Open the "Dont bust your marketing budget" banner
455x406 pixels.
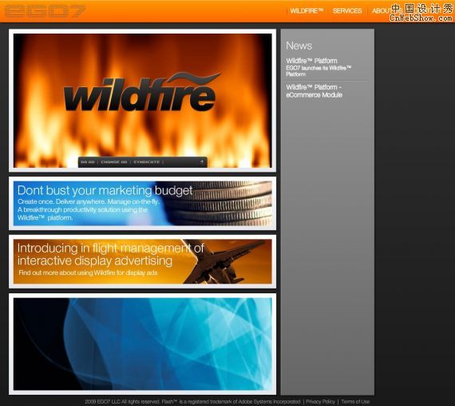point(142,203)
